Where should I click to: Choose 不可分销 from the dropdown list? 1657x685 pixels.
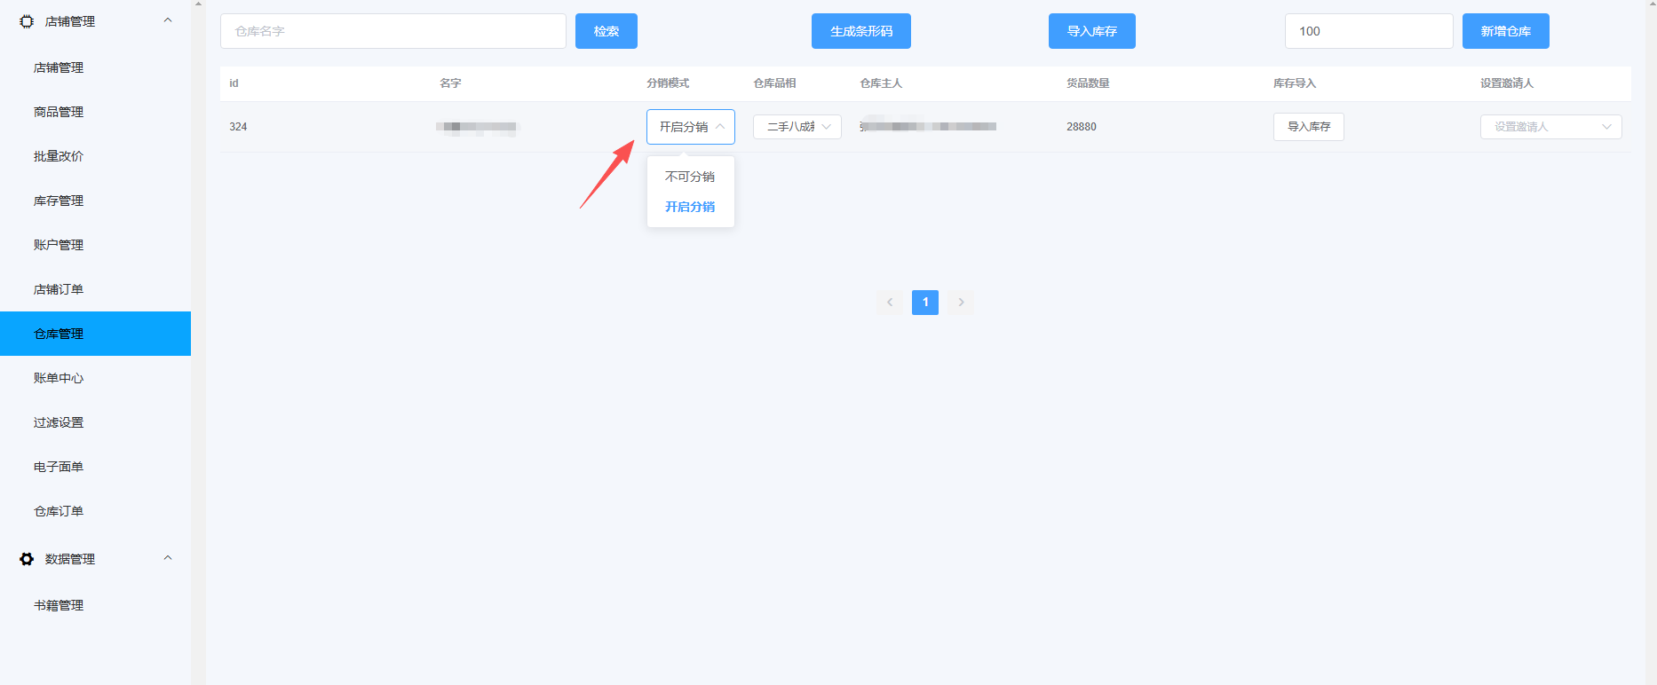click(x=690, y=177)
